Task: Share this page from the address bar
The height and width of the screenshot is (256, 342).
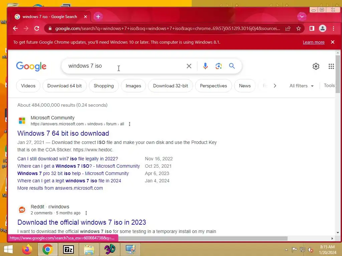Action: [x=288, y=28]
